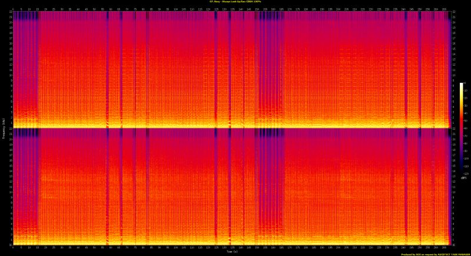Viewport: 471px width, 256px height.
Task: Click the white top of the dBFS scale
Action: [x=462, y=85]
